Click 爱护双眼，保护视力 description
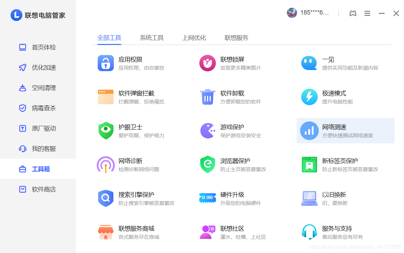 pos(141,136)
